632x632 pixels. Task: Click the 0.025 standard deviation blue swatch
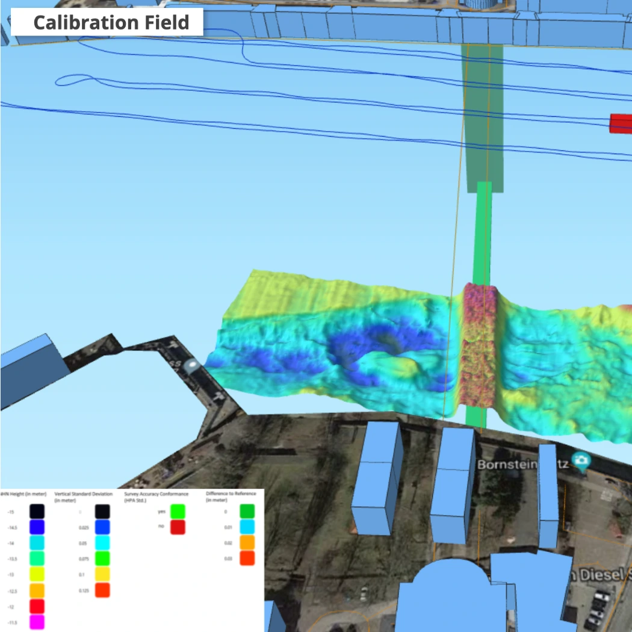102,527
